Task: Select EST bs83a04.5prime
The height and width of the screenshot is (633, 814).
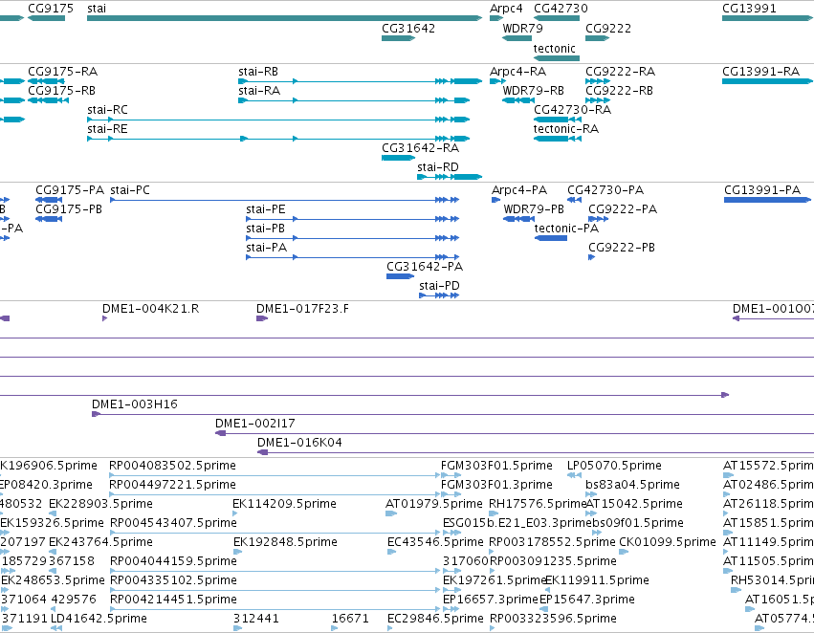Action: click(591, 494)
